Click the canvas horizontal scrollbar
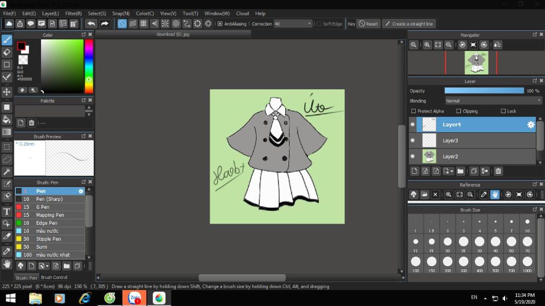The height and width of the screenshot is (306, 545). (x=242, y=277)
